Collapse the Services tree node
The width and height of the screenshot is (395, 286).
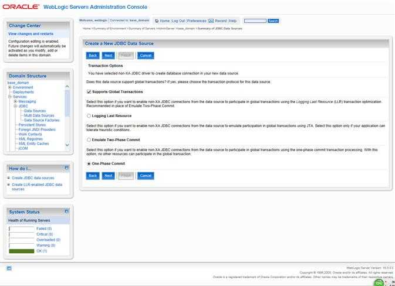10,97
